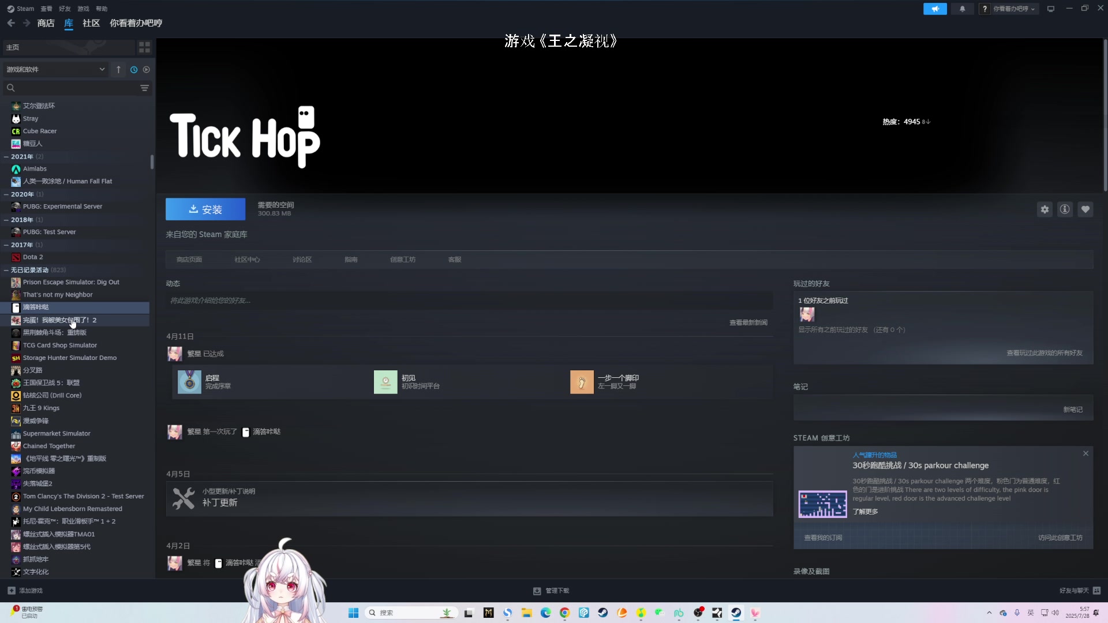Click 访问此创意工坊 link
The height and width of the screenshot is (623, 1108).
point(1060,538)
